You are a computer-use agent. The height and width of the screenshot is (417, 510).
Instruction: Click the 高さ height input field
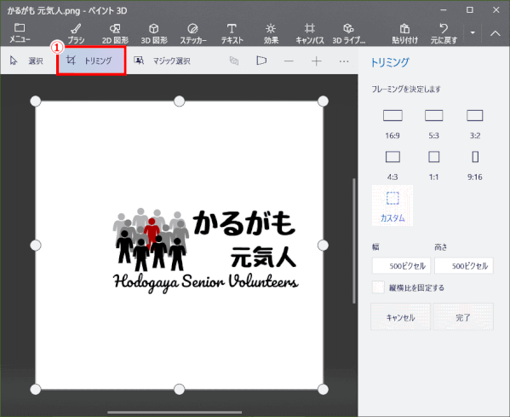[x=464, y=266]
